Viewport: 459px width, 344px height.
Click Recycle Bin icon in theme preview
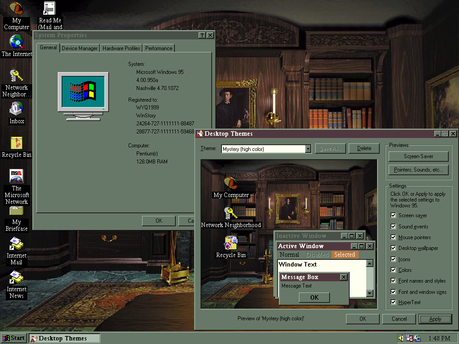click(x=231, y=243)
